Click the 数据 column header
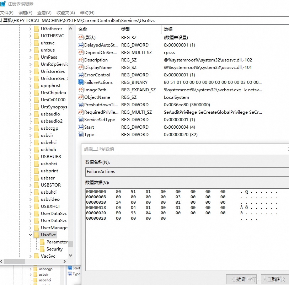Screen dimensions: 289x285 pyautogui.click(x=213, y=29)
